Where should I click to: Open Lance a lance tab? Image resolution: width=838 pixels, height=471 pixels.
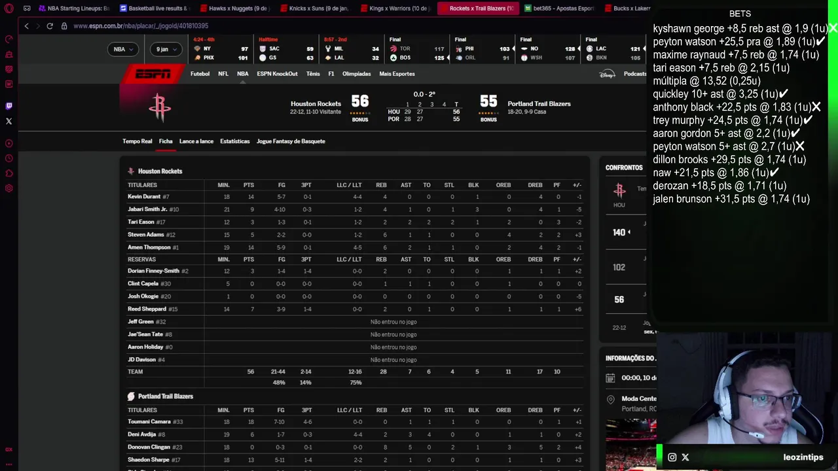[x=196, y=141]
